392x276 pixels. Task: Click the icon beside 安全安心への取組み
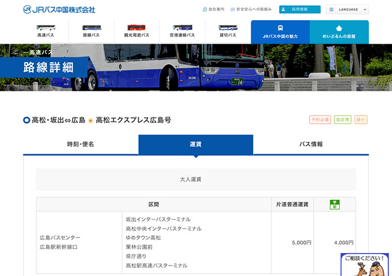click(x=232, y=9)
